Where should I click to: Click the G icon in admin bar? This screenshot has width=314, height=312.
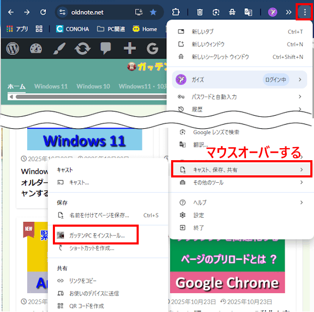tap(152, 48)
